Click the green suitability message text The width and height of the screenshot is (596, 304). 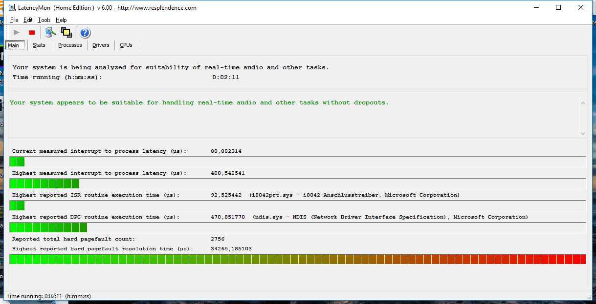coord(199,103)
